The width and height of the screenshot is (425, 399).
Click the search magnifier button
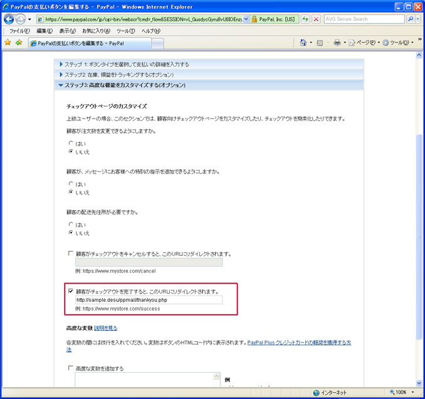(411, 19)
